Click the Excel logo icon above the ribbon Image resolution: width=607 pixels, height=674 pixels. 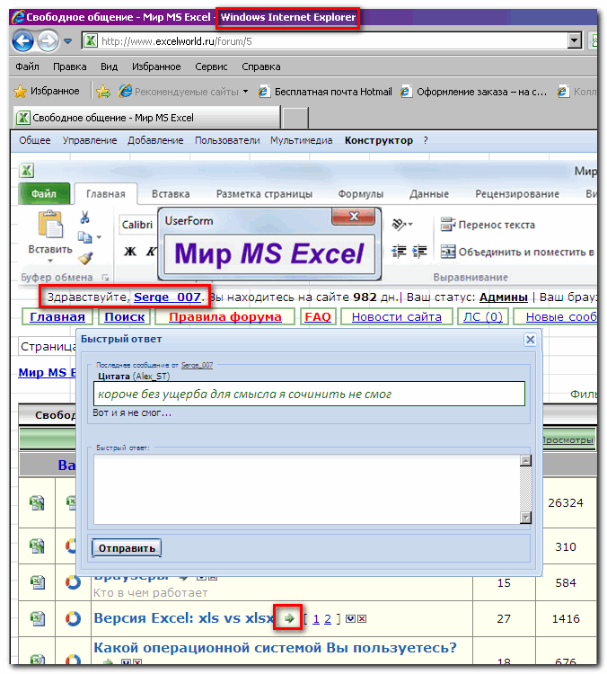tap(27, 171)
